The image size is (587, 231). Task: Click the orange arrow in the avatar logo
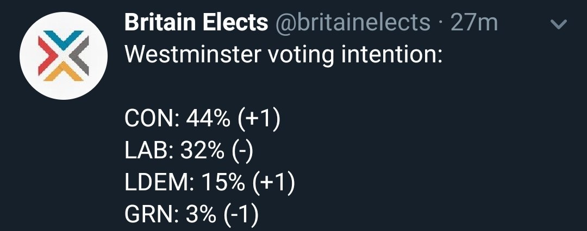pyautogui.click(x=63, y=72)
